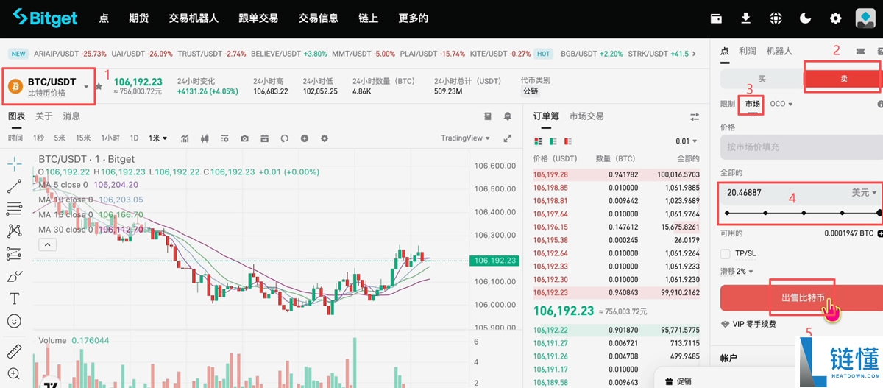
Task: Select the crosshair cursor tool
Action: [14, 163]
